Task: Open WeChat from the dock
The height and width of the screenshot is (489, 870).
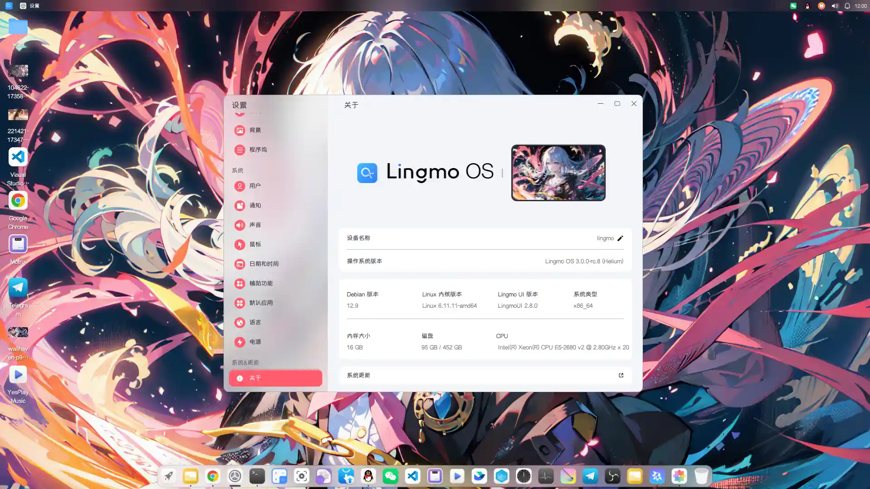Action: tap(390, 476)
